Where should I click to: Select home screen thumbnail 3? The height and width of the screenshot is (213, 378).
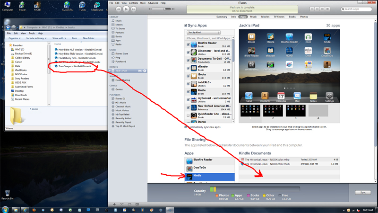(x=296, y=111)
